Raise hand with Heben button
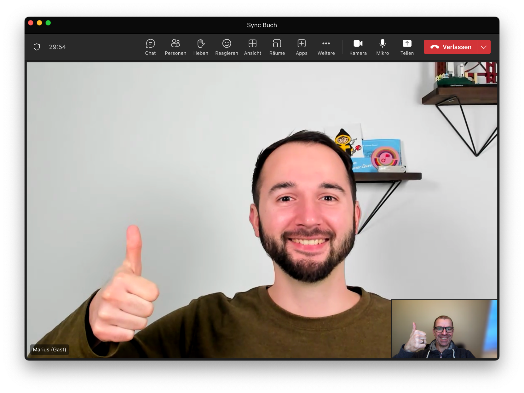 coord(200,47)
